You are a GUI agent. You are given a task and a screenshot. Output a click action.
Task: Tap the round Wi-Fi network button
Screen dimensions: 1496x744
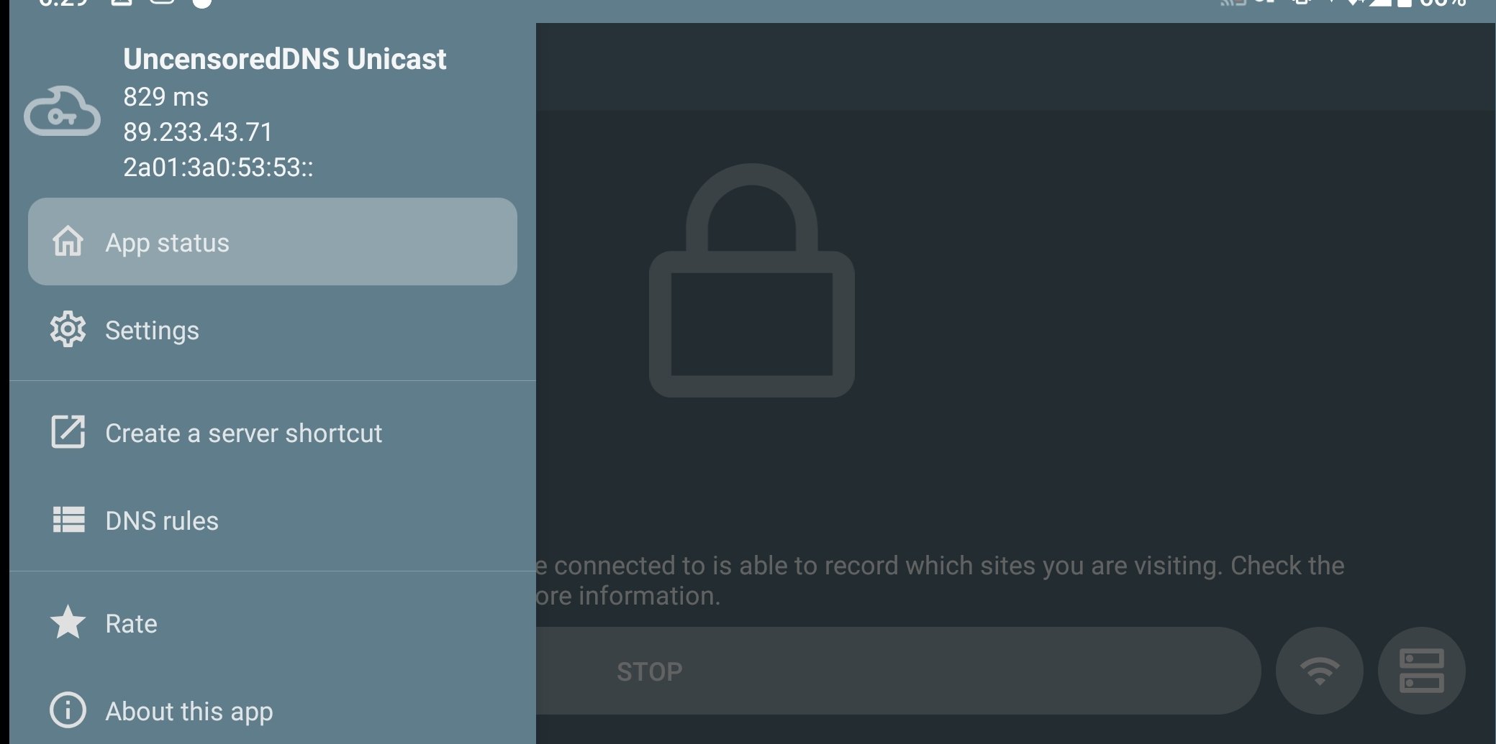(x=1319, y=671)
